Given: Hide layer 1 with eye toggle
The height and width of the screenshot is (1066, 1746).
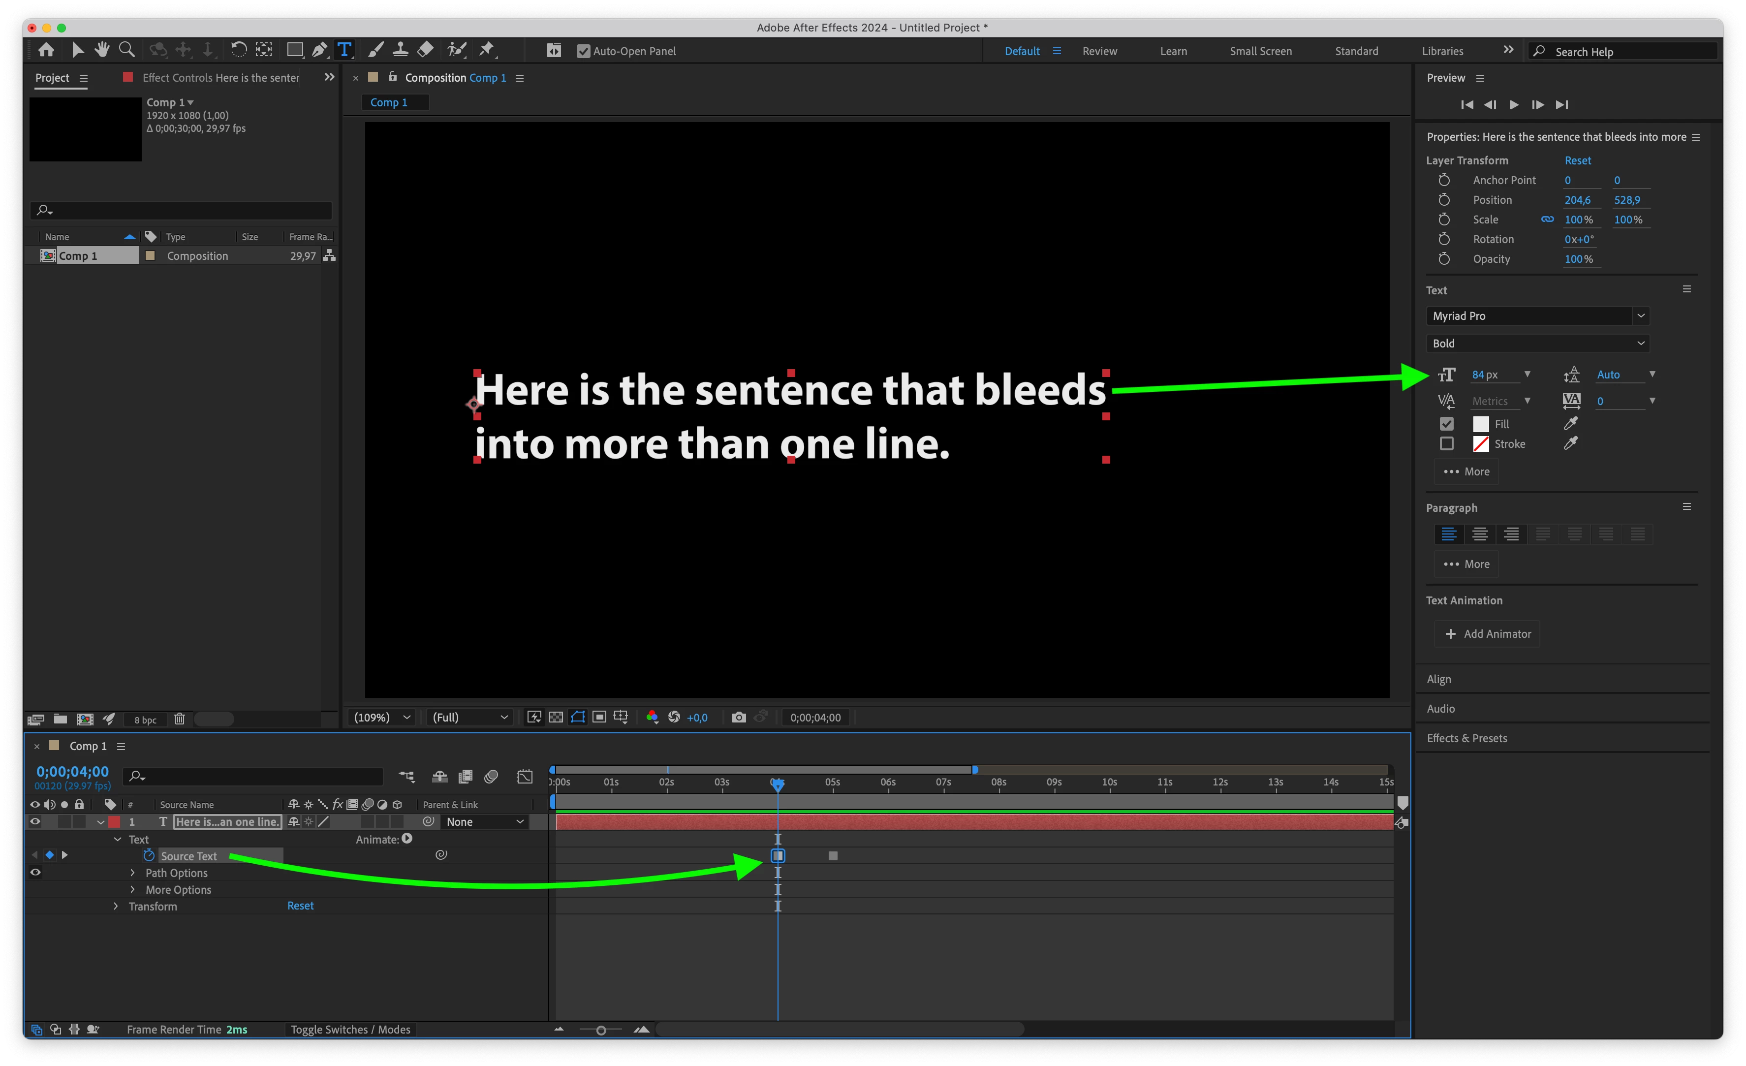Looking at the screenshot, I should point(35,821).
